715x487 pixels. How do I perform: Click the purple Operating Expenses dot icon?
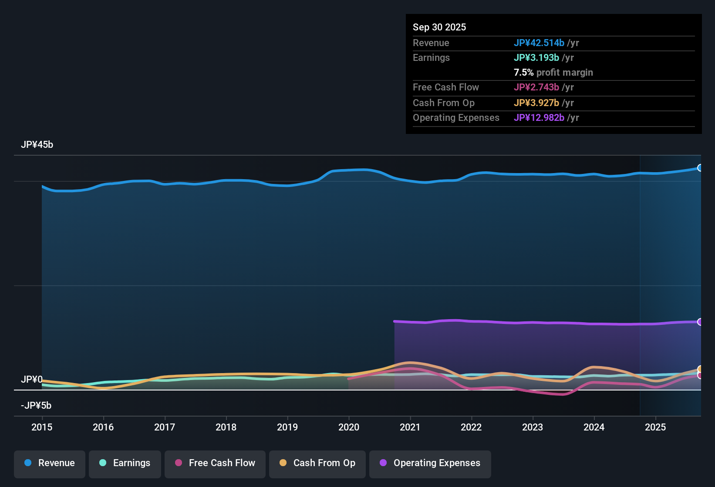tap(384, 463)
